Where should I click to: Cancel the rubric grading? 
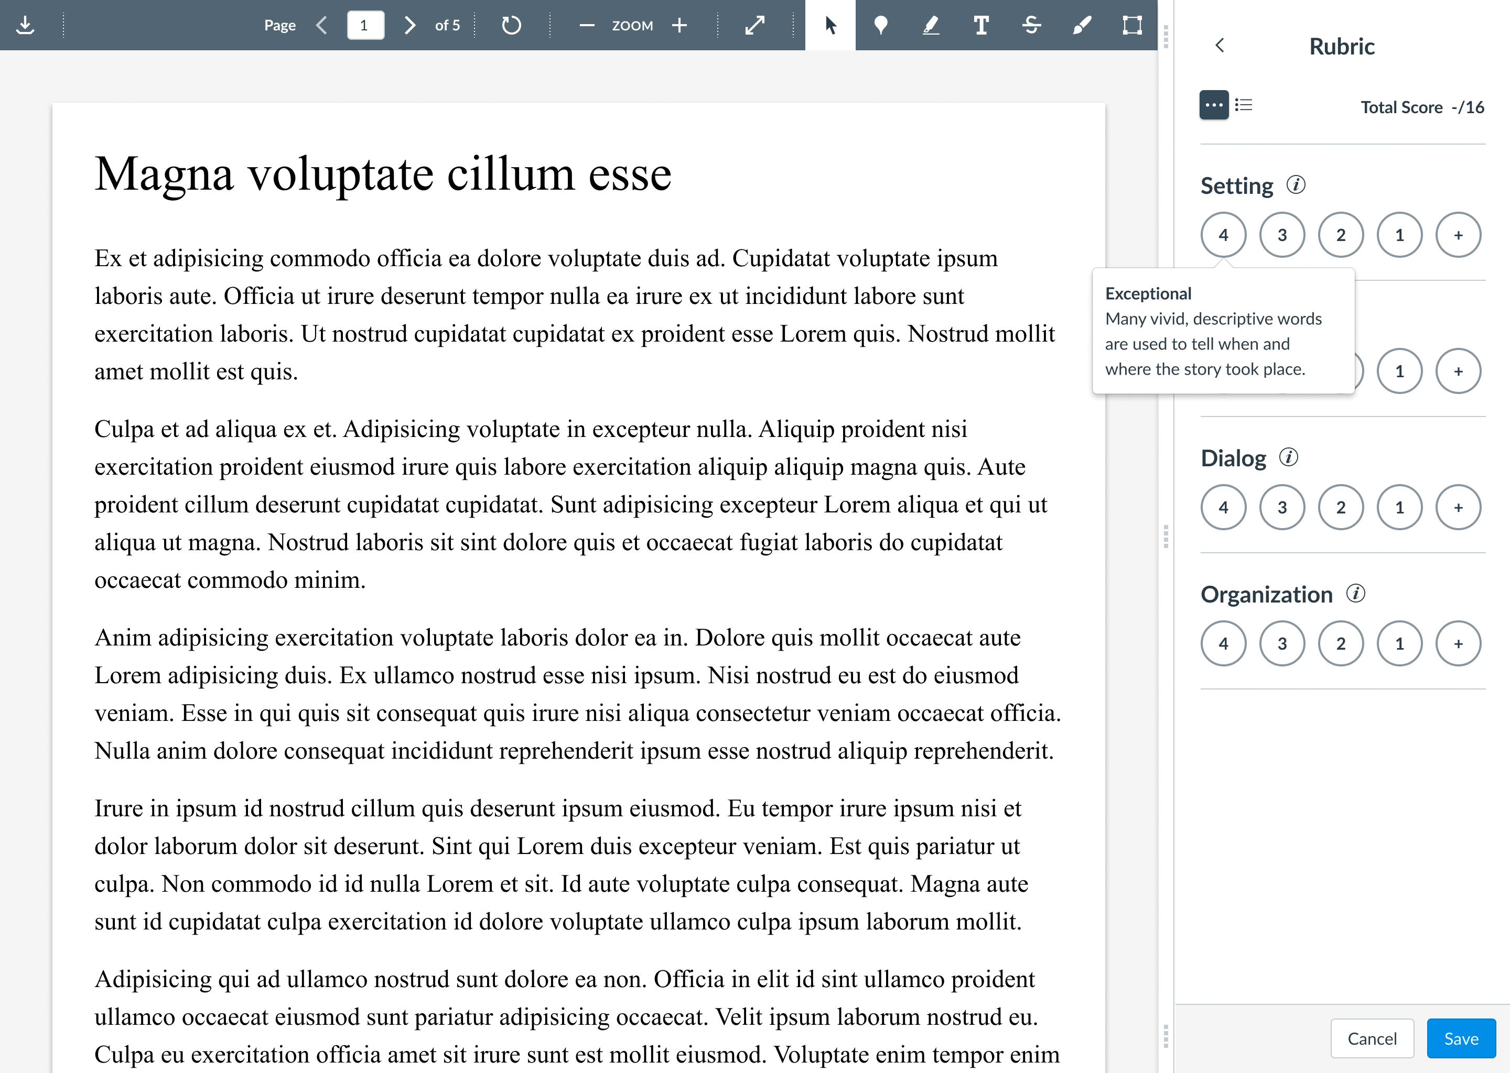(1372, 1038)
